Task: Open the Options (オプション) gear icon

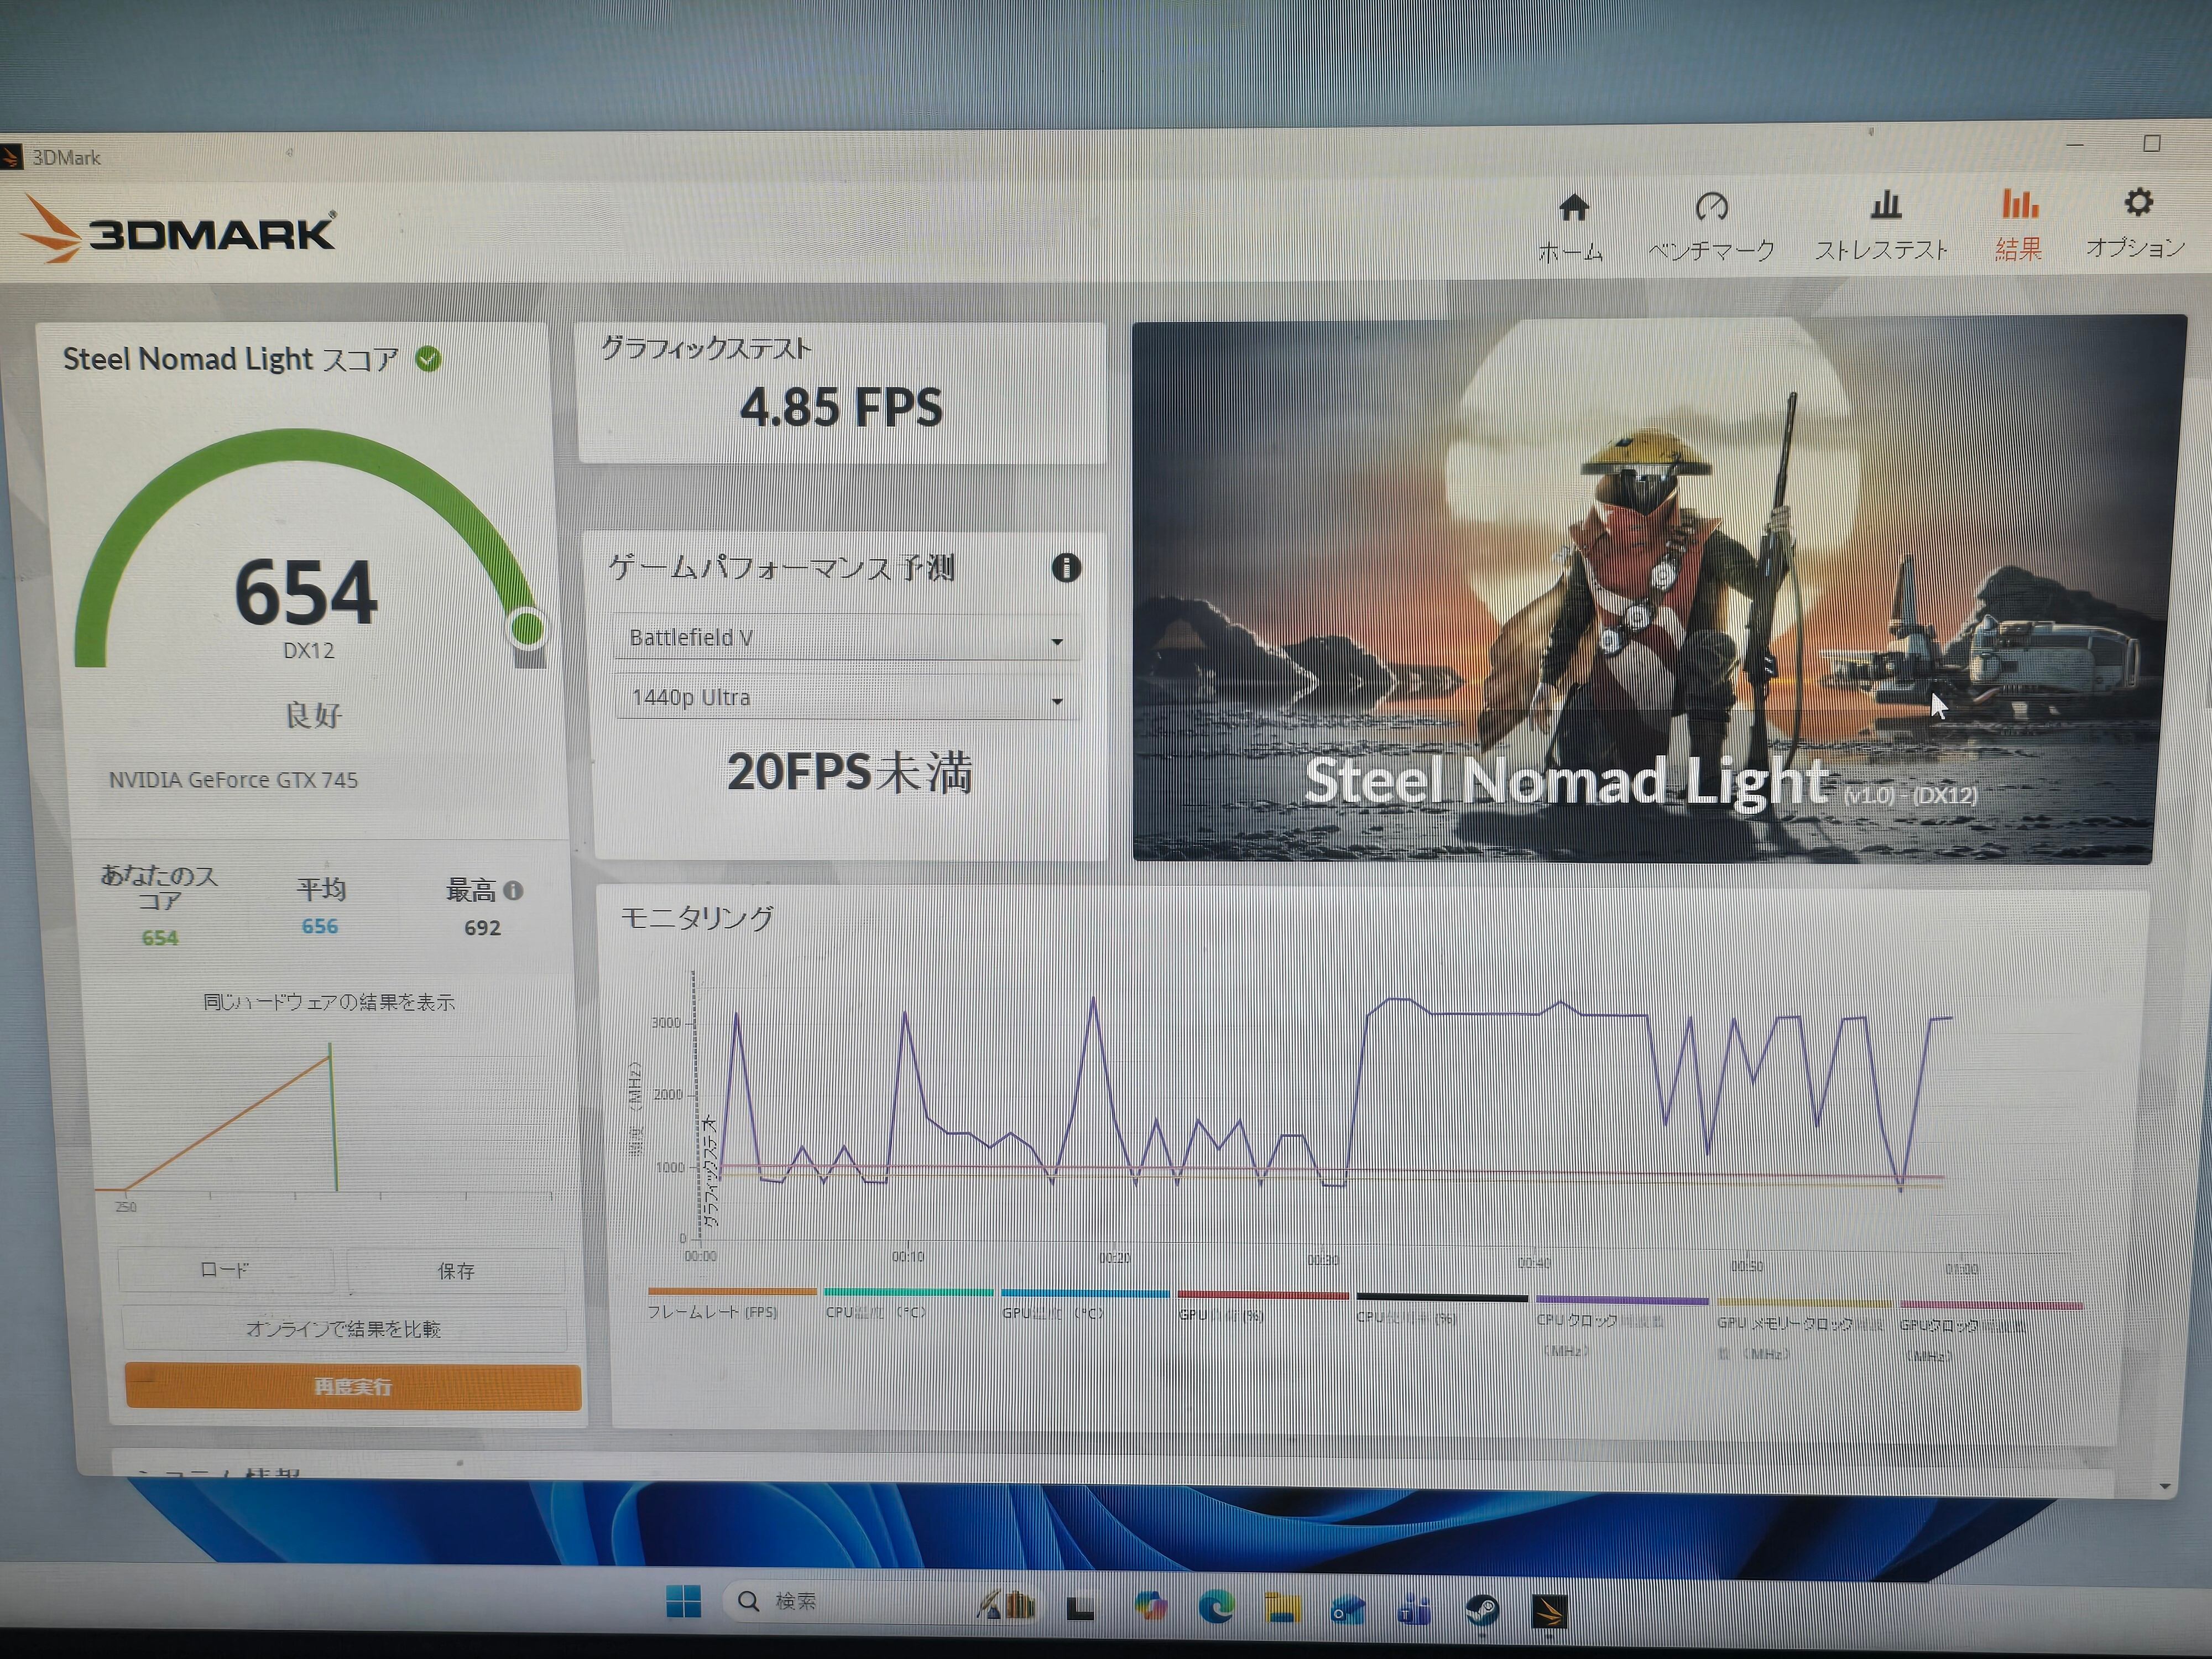Action: [x=2138, y=203]
